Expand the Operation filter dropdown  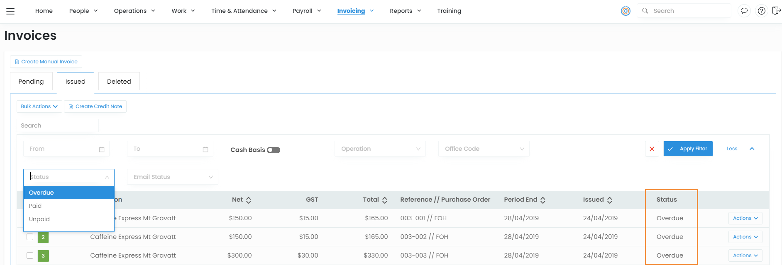coord(380,149)
